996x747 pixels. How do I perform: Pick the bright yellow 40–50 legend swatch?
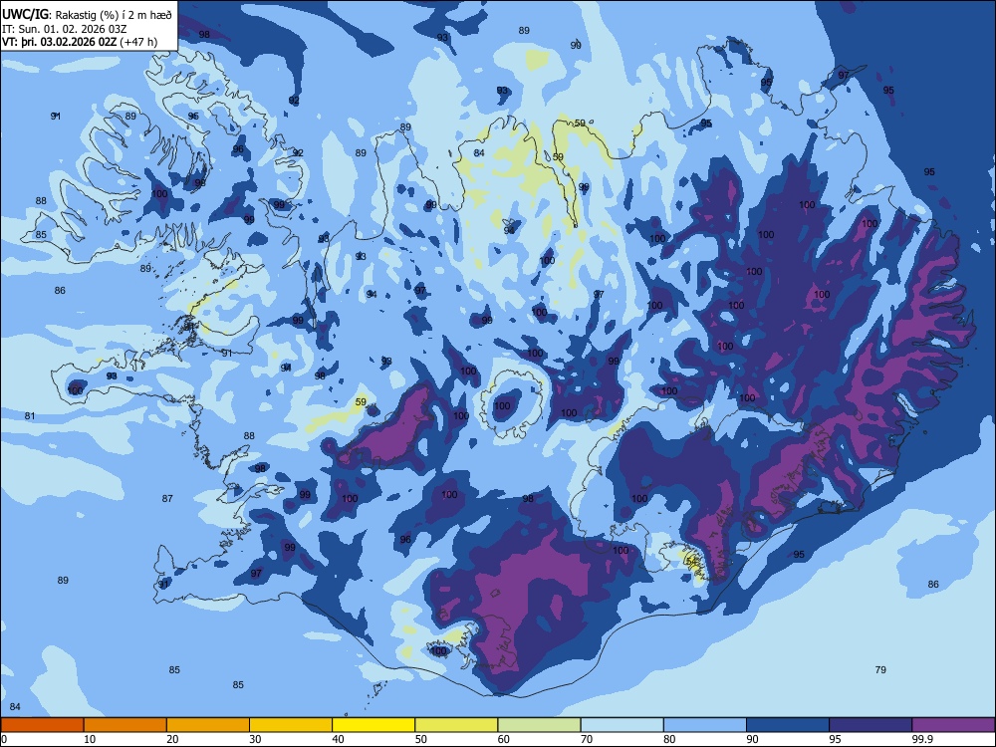click(373, 725)
